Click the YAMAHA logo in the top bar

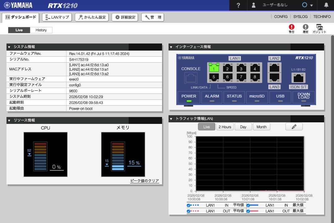coord(19,5)
